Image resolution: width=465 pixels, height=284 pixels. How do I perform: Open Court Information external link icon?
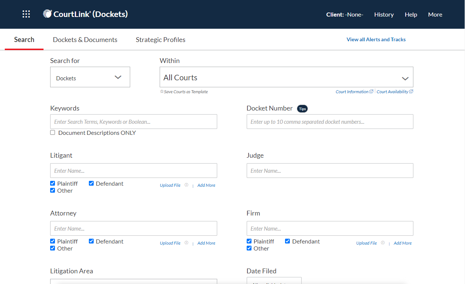(372, 91)
